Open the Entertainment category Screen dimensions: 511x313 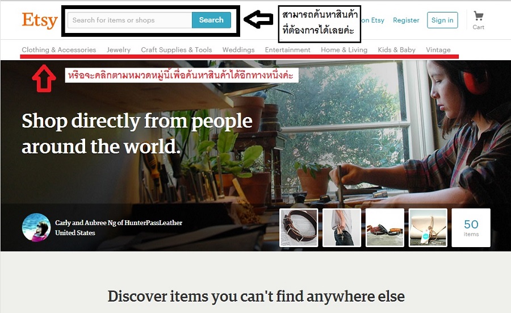[287, 49]
